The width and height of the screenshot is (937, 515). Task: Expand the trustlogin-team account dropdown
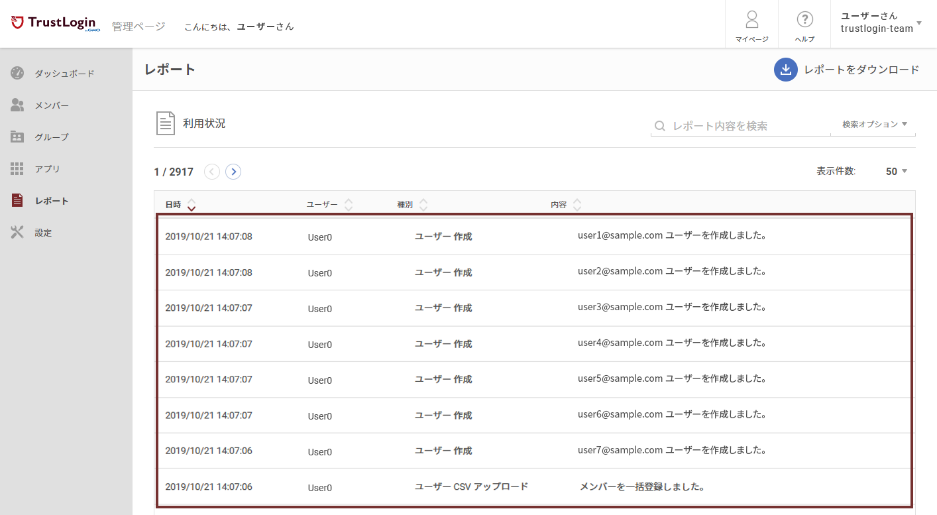(918, 23)
